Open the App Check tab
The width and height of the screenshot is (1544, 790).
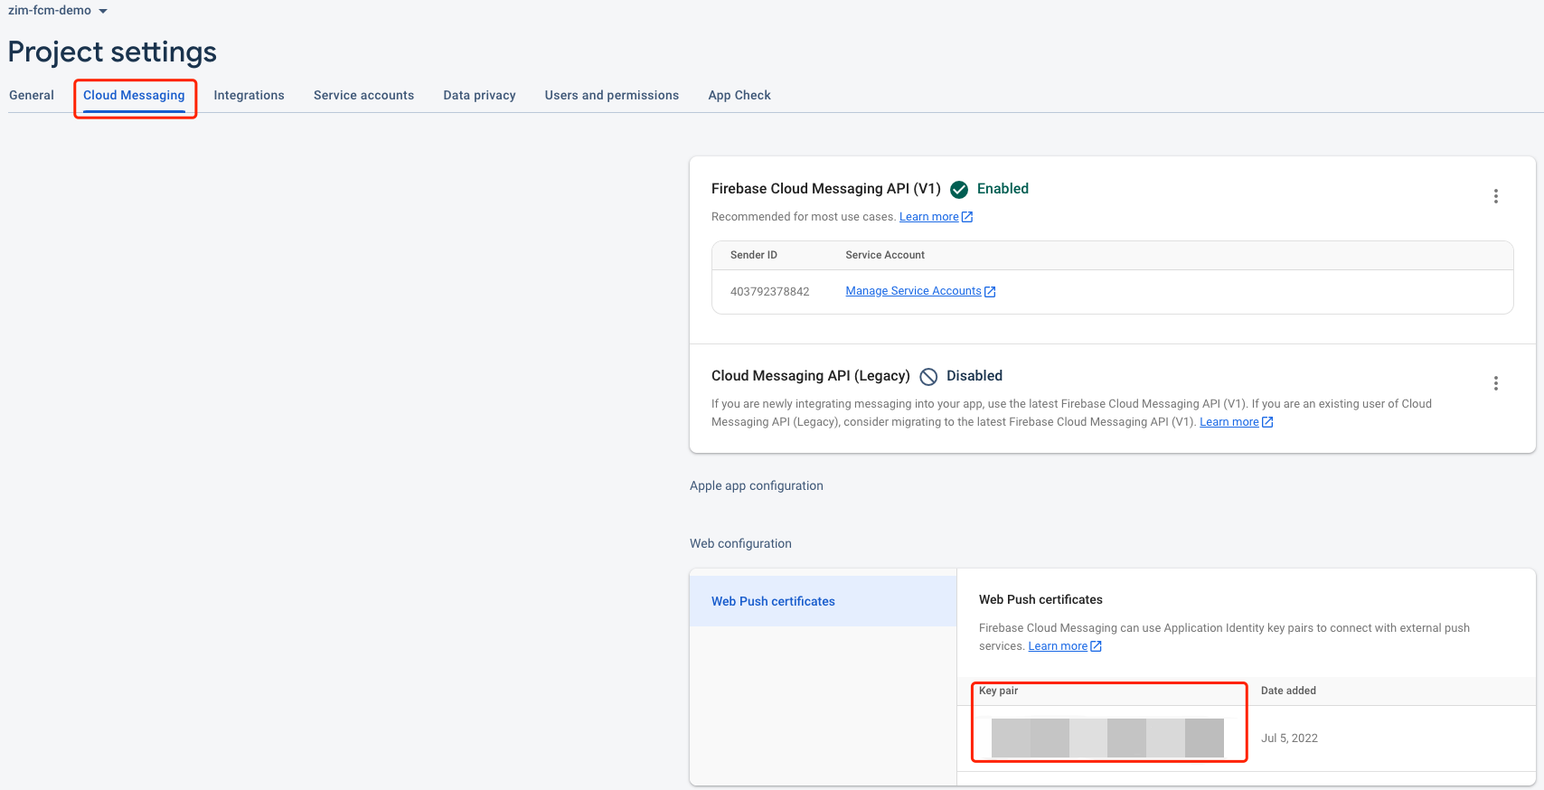point(739,95)
